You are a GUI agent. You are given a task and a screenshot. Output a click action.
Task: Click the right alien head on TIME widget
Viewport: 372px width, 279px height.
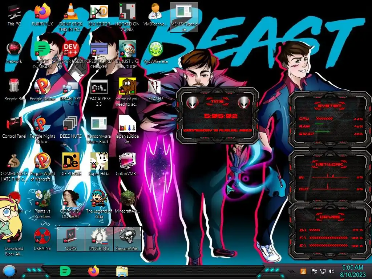(244, 103)
